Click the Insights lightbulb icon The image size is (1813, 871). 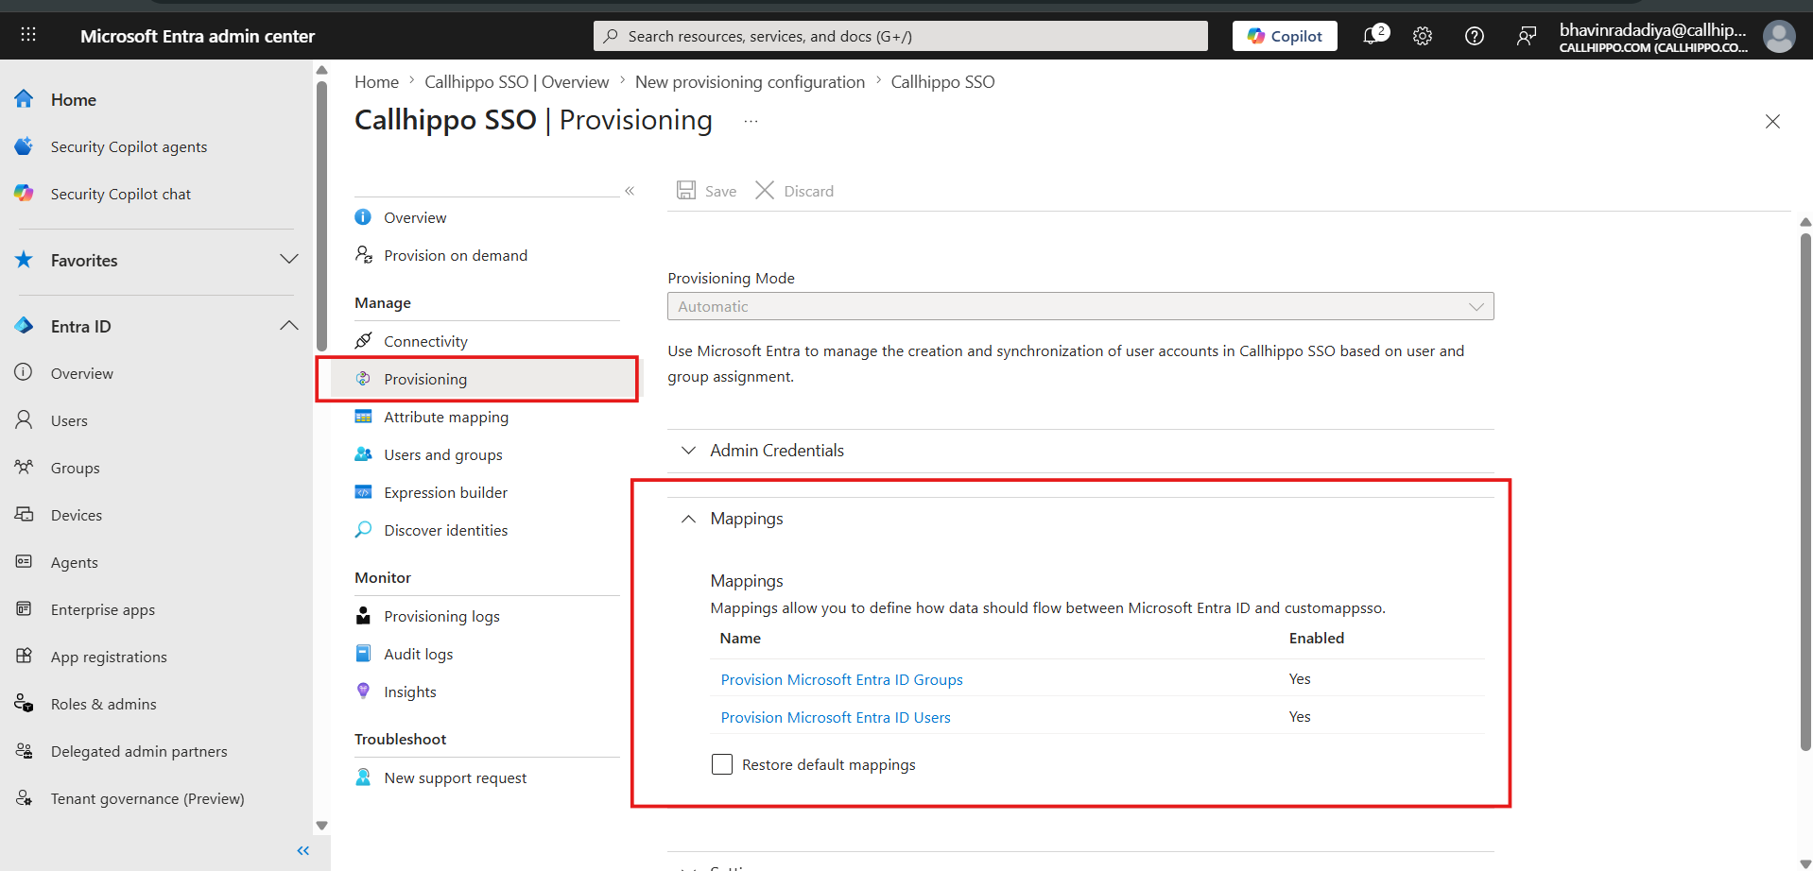point(363,691)
